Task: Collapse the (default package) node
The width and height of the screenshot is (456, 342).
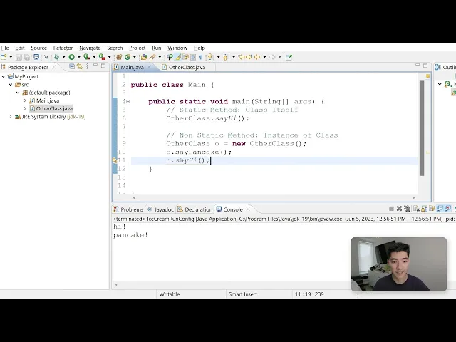Action: (18, 93)
